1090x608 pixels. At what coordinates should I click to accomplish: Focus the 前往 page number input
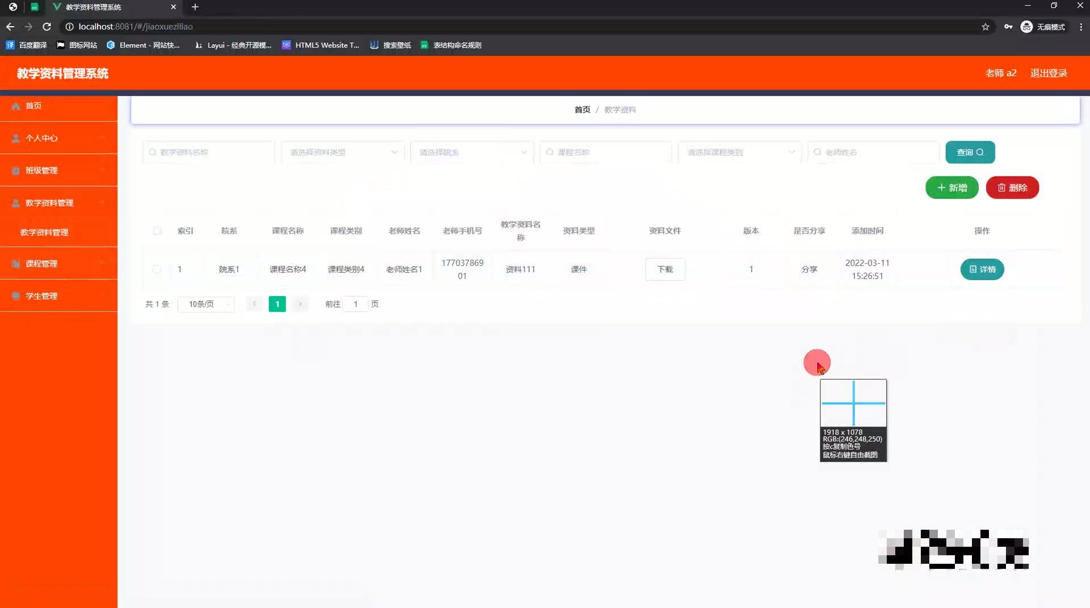point(355,304)
